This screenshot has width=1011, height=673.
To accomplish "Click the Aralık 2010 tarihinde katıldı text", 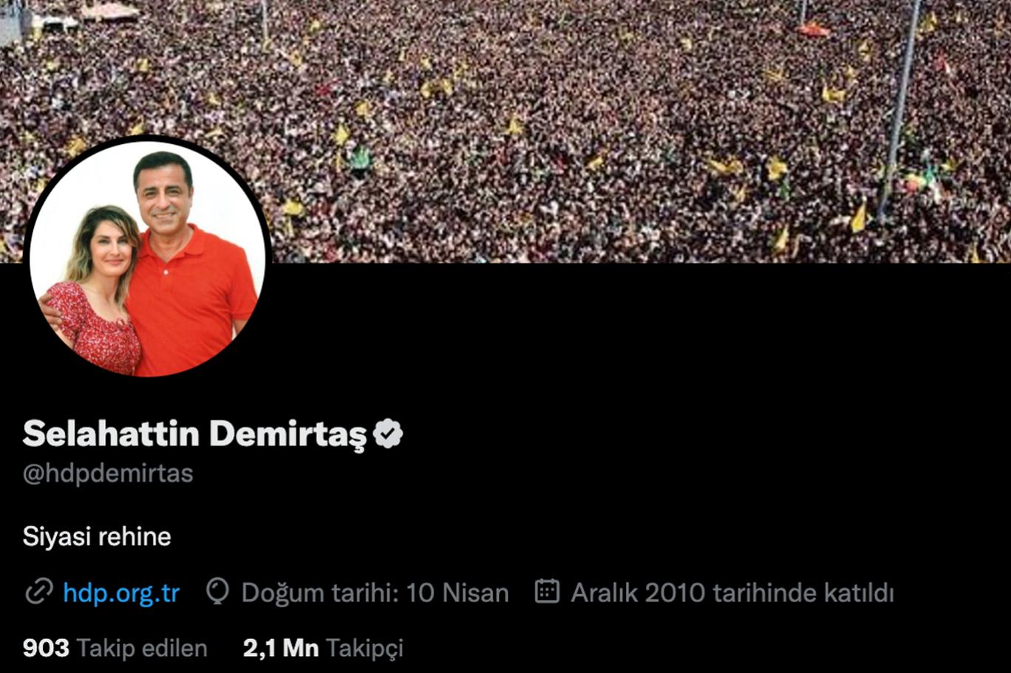I will 732,593.
